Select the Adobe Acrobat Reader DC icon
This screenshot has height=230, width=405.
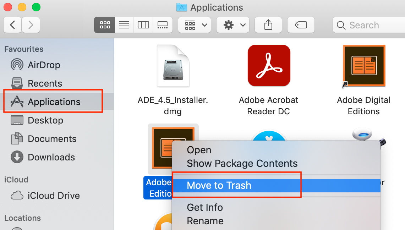click(x=269, y=66)
